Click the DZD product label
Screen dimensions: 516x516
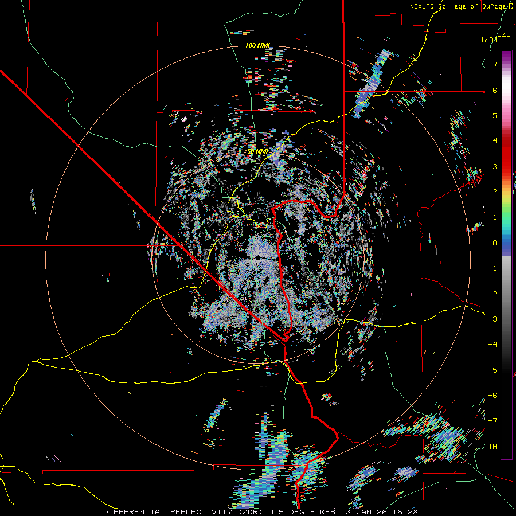coord(504,34)
